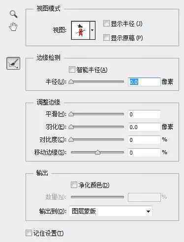This screenshot has height=242, width=184.
Task: Click the 羽化 value input field
Action: pyautogui.click(x=144, y=127)
